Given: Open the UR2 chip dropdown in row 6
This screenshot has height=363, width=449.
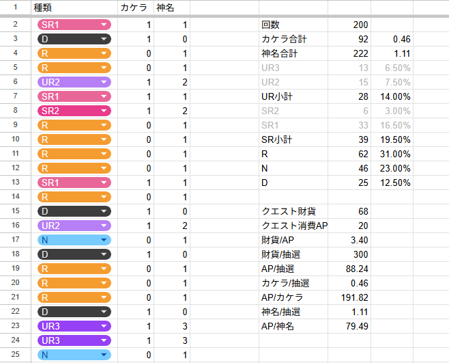Looking at the screenshot, I should [x=74, y=82].
